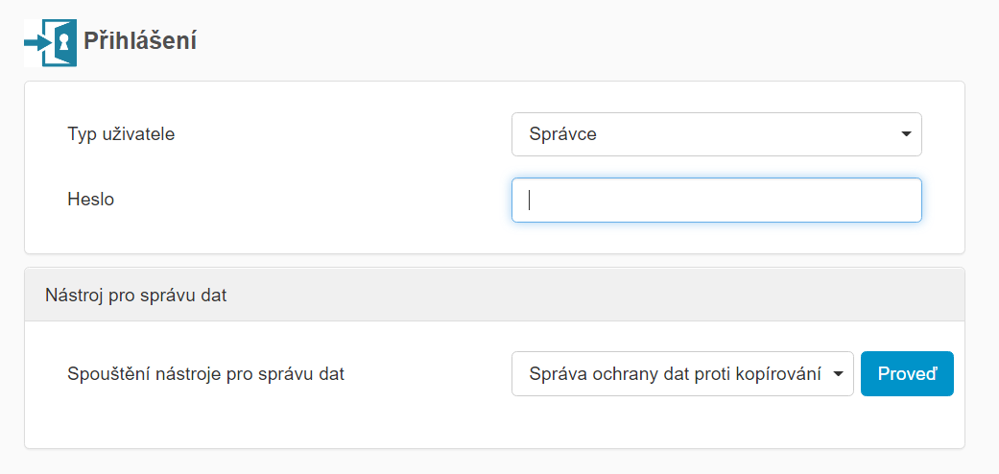The height and width of the screenshot is (474, 999).
Task: Click the selected Správce value text
Action: point(563,134)
